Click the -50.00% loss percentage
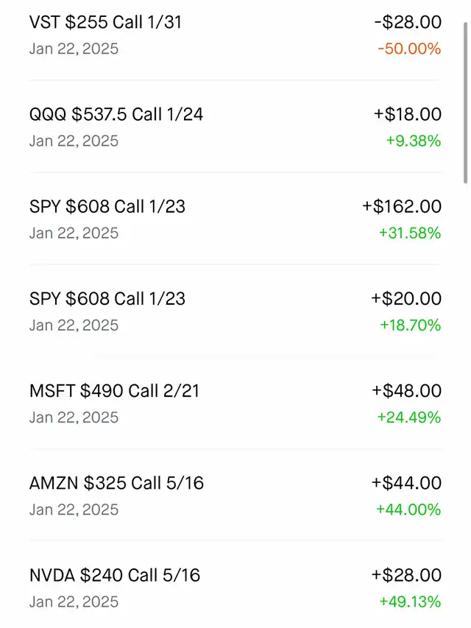 coord(408,49)
